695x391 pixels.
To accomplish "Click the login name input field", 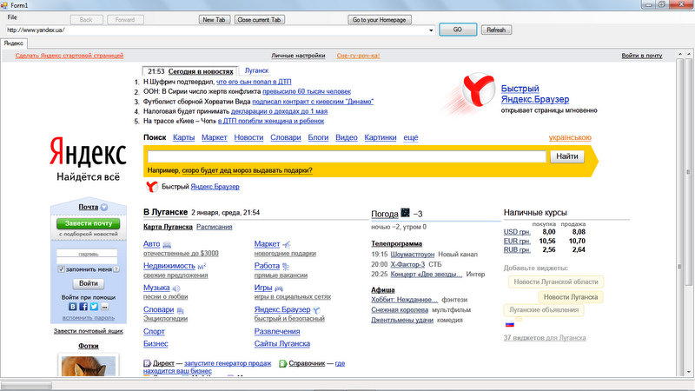I will 87,254.
